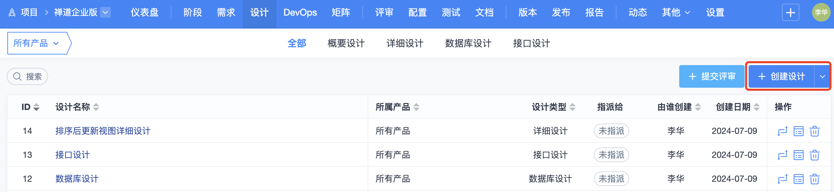Click the list-form icon for design 12

point(798,179)
